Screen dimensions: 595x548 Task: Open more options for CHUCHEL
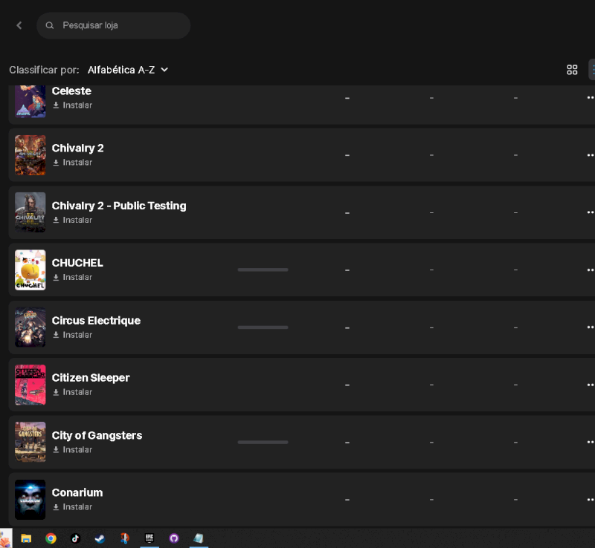tap(590, 270)
